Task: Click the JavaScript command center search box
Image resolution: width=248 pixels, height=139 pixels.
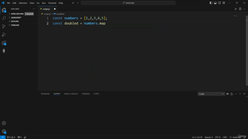Action: 128,3
